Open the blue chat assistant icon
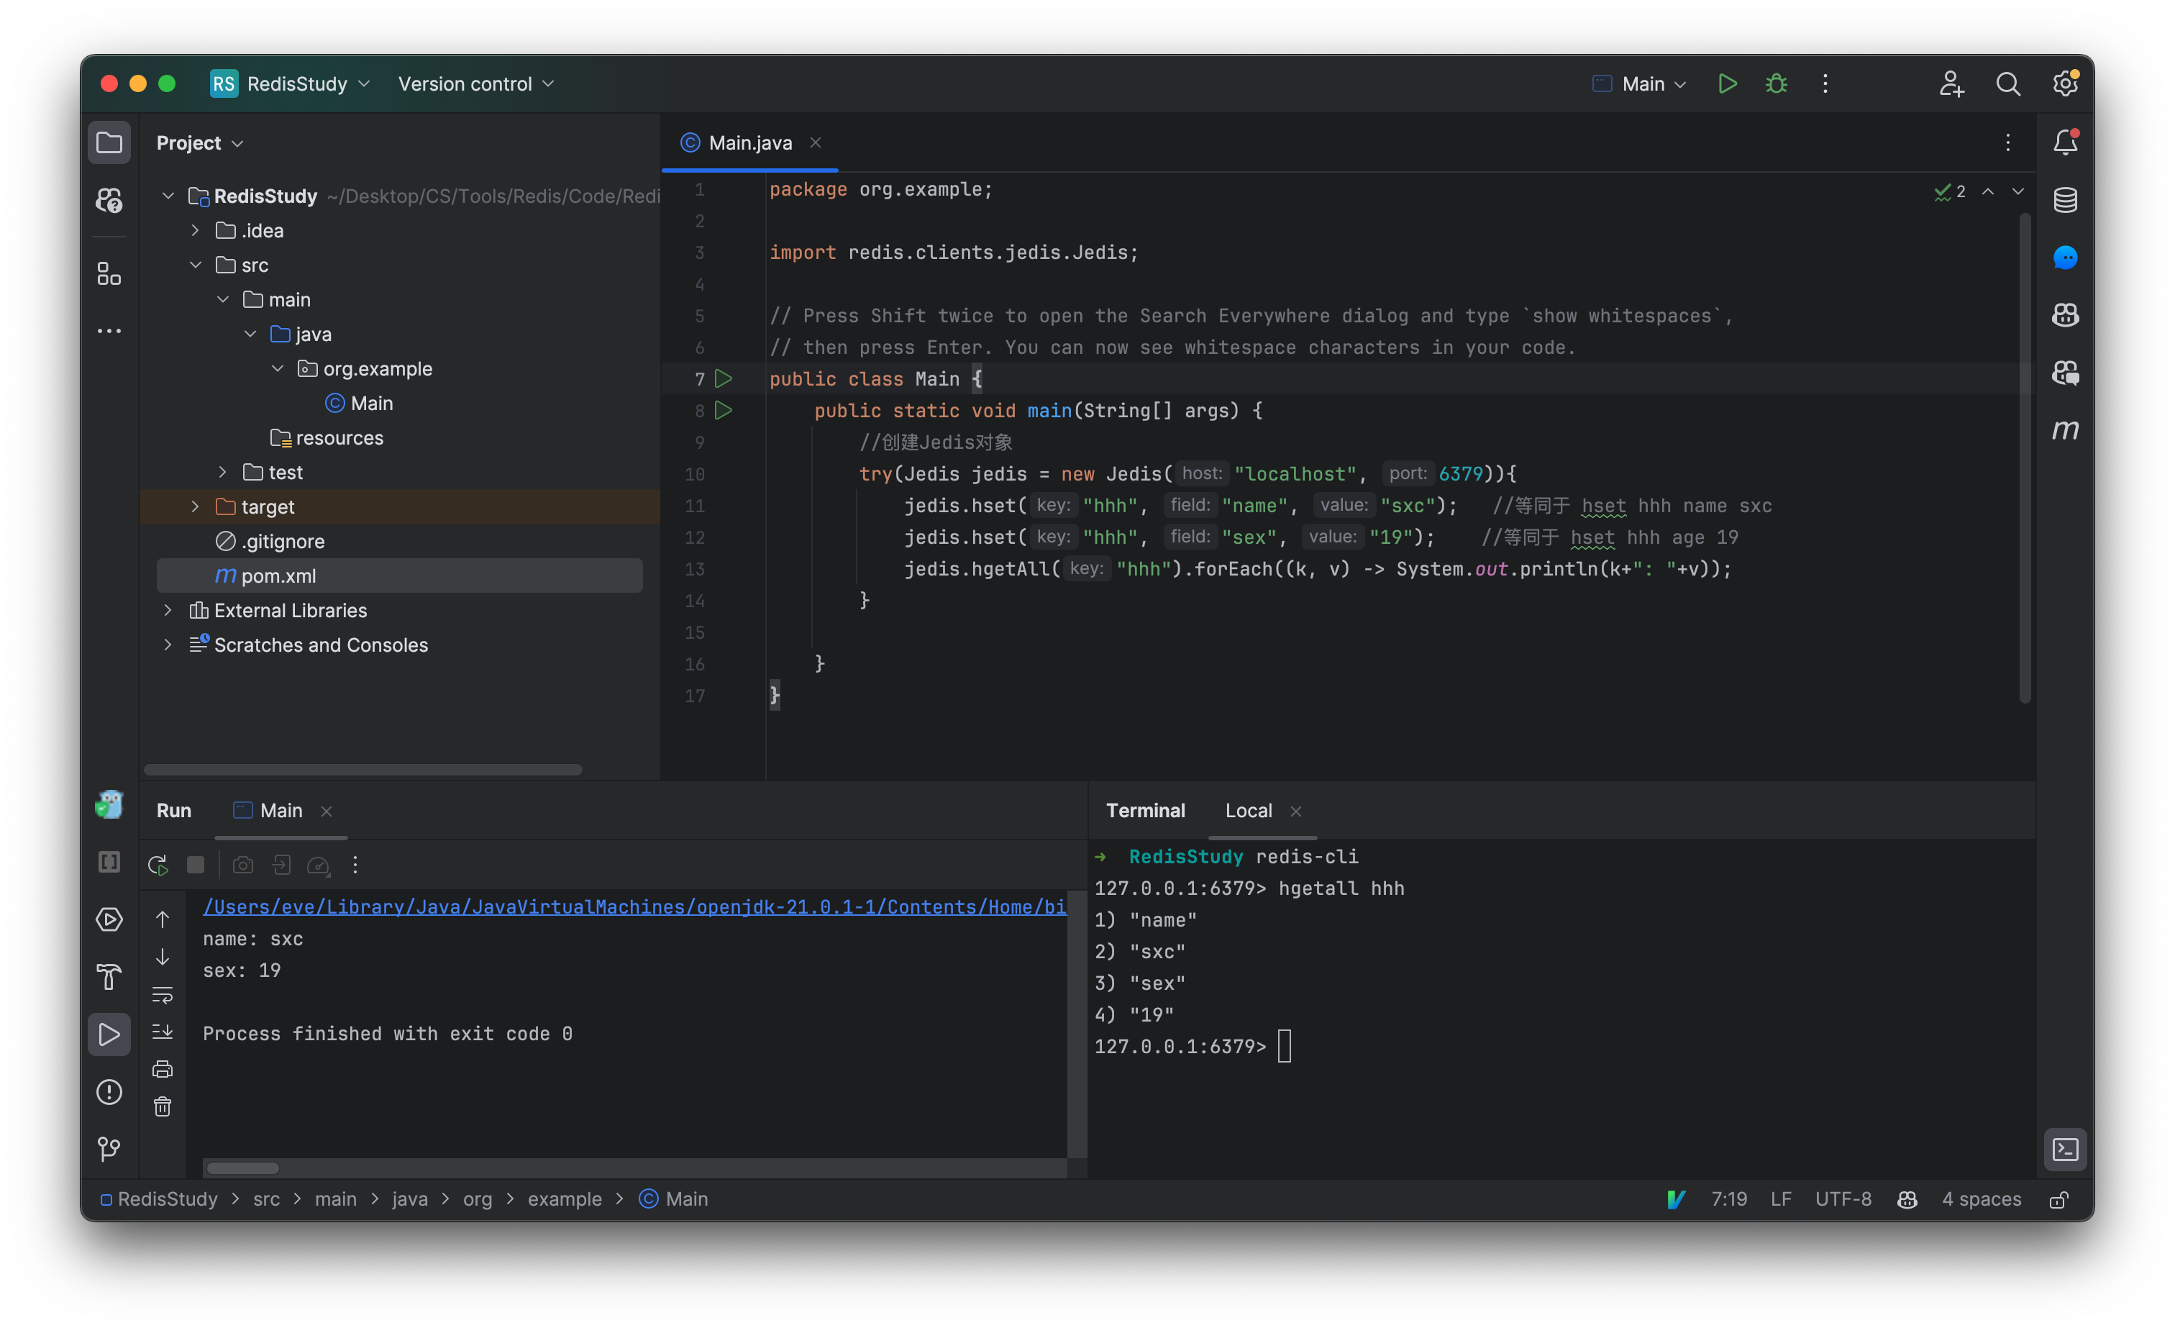Image resolution: width=2175 pixels, height=1328 pixels. [2065, 258]
